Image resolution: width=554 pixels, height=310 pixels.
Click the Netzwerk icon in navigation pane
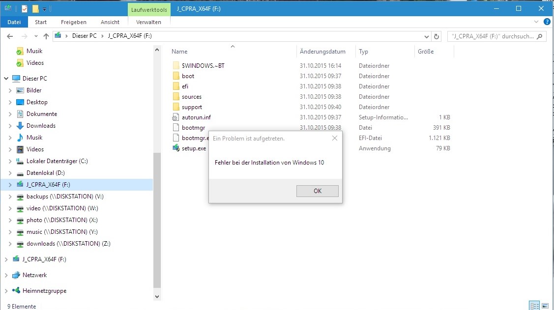pos(16,275)
